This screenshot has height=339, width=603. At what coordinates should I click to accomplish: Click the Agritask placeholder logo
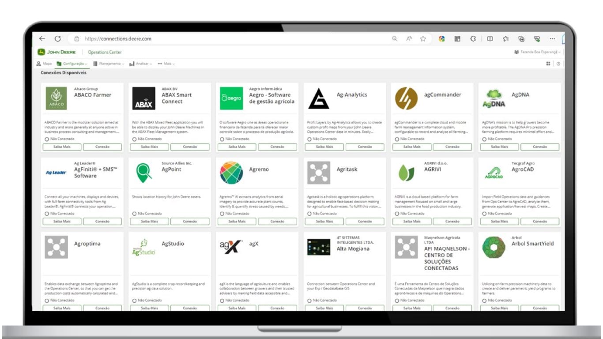point(319,173)
